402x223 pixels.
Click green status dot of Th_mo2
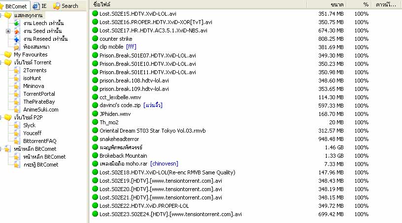coord(95,122)
